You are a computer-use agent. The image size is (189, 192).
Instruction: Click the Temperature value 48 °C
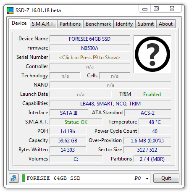tap(155, 122)
